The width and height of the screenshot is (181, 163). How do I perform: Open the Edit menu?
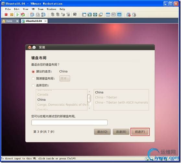pos(17,9)
